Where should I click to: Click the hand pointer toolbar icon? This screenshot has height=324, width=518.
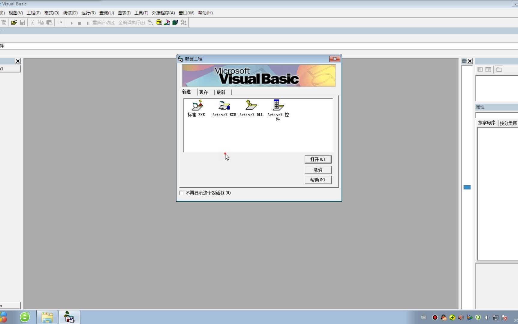[x=150, y=23]
